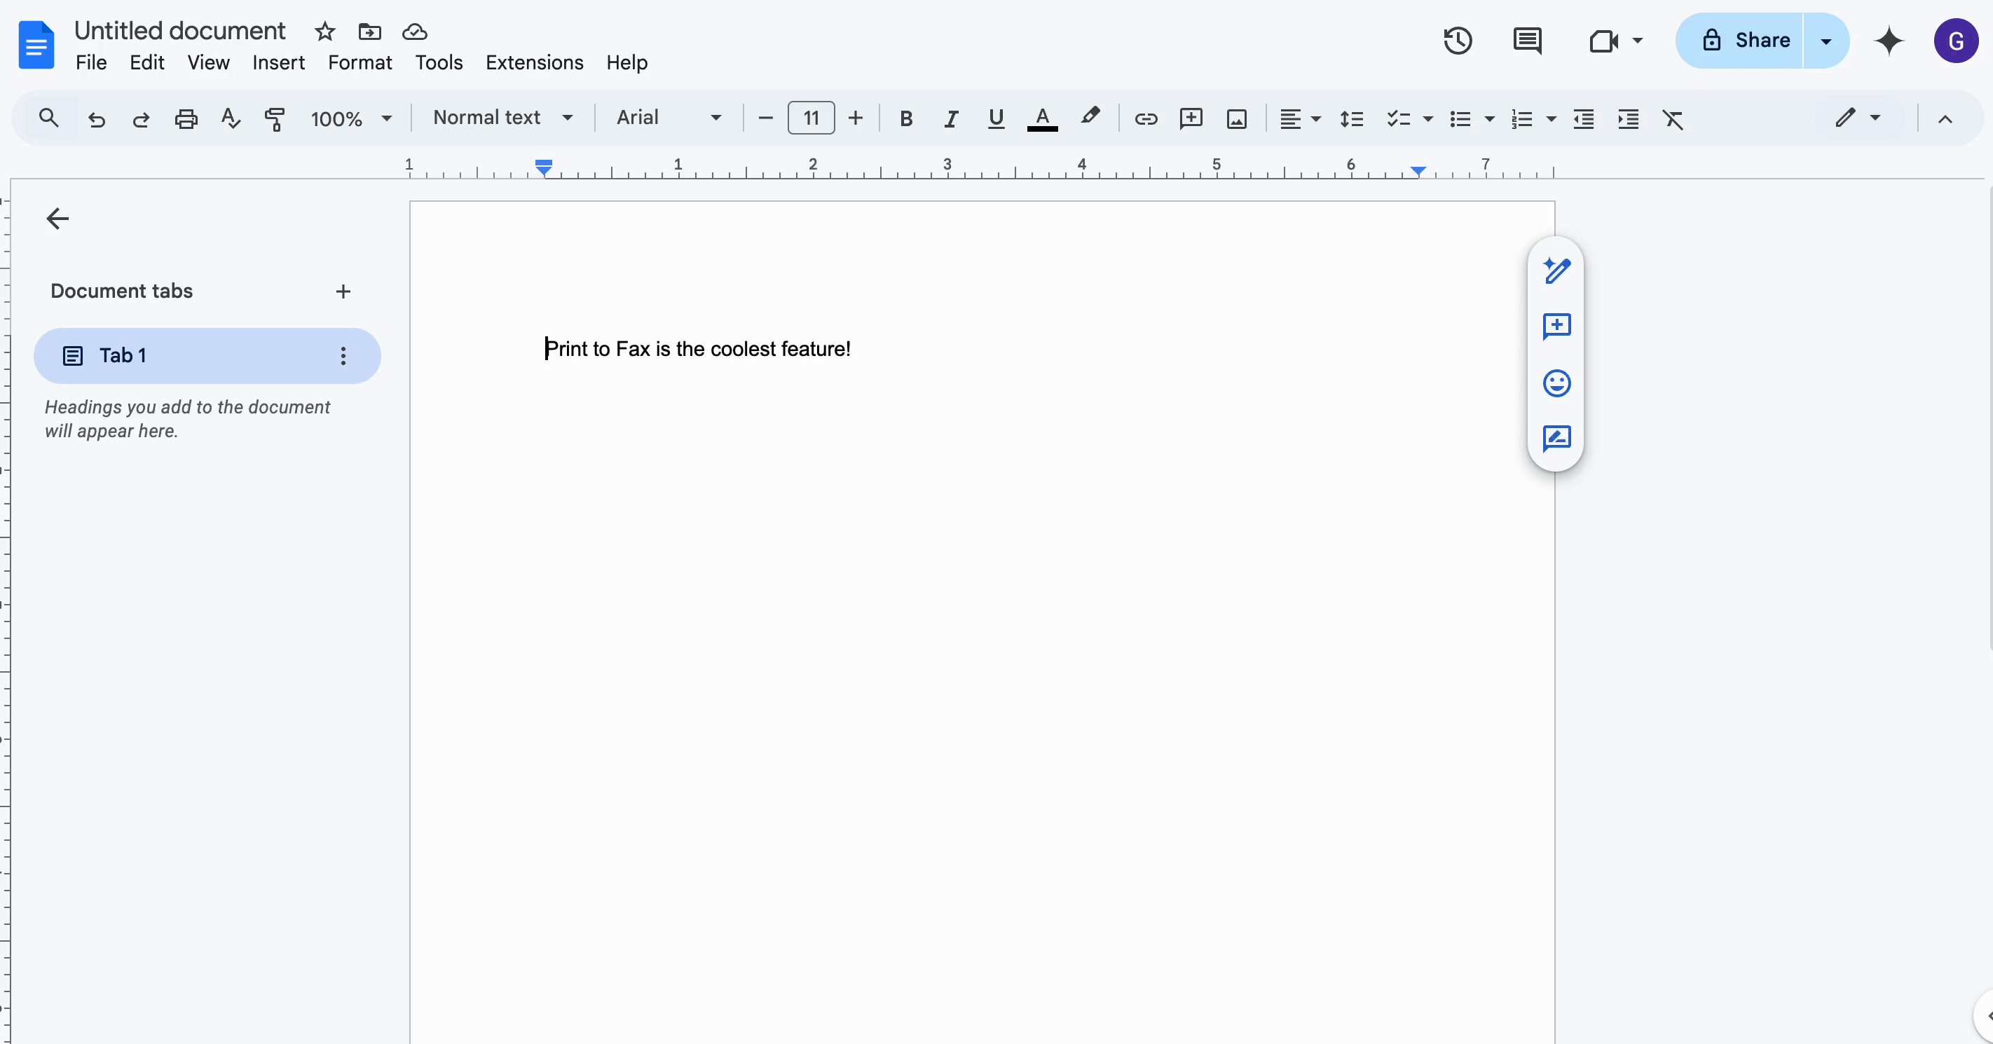Image resolution: width=1993 pixels, height=1044 pixels.
Task: Print the document
Action: (x=186, y=118)
